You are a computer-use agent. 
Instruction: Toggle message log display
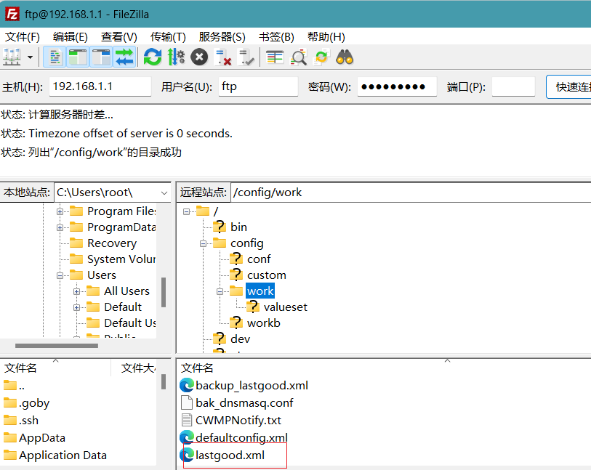(55, 57)
